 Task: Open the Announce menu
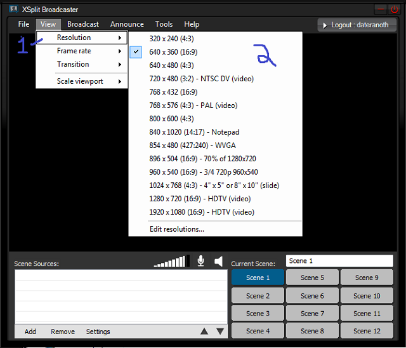point(127,24)
